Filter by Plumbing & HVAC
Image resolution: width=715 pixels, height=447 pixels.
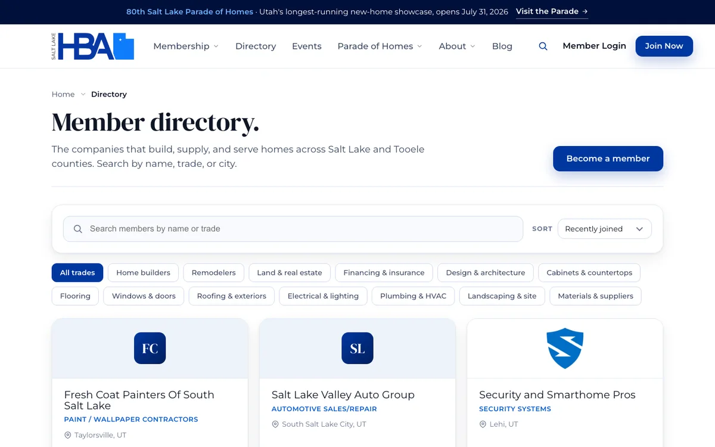pyautogui.click(x=413, y=296)
